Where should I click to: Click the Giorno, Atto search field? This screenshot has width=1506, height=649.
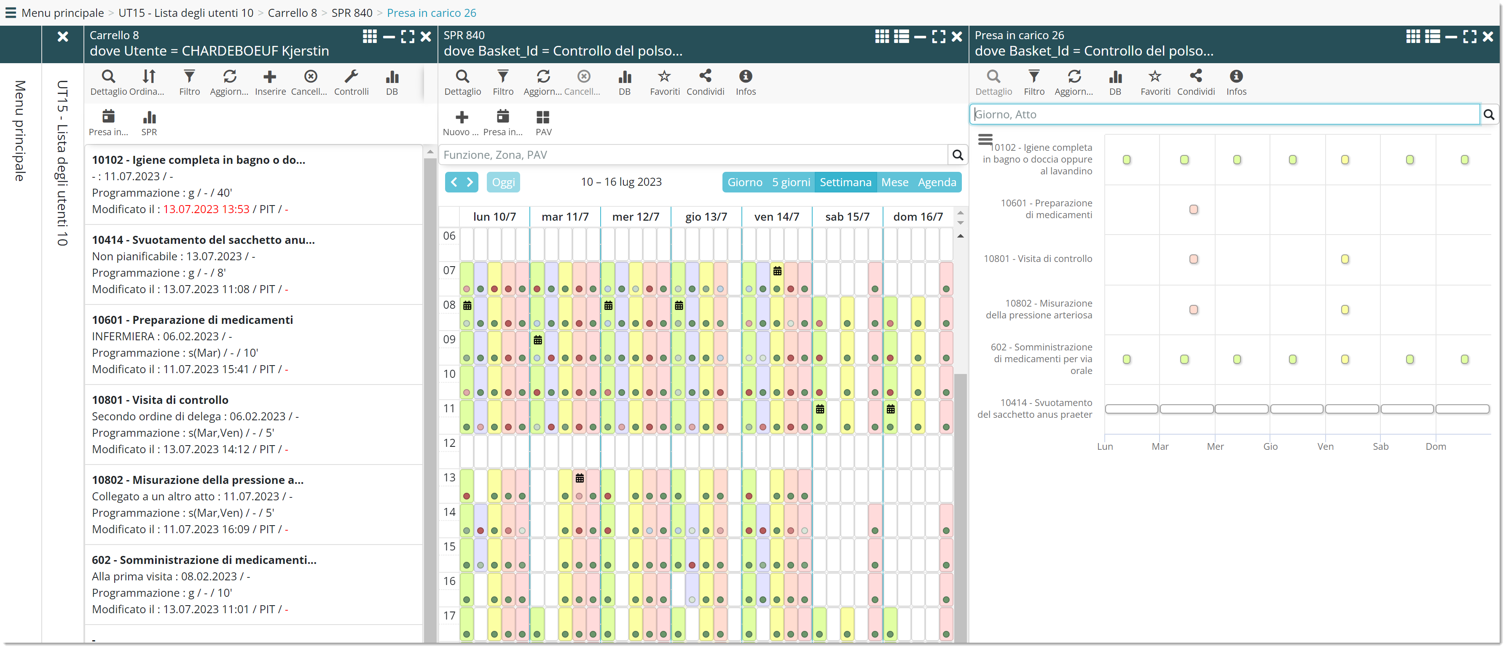point(1224,115)
